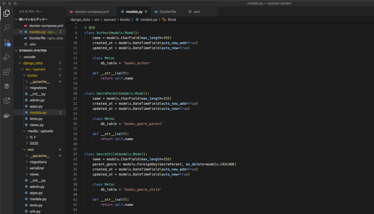Close the models.py editor tab
374x214 pixels.
pos(146,12)
